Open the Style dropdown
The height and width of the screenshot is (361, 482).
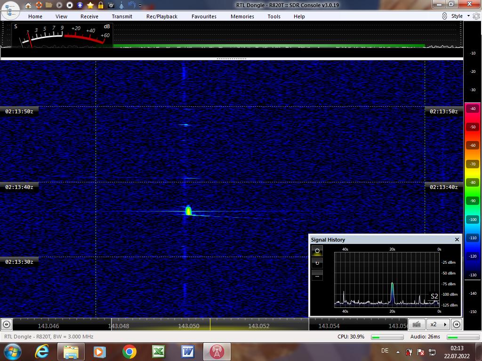click(460, 16)
